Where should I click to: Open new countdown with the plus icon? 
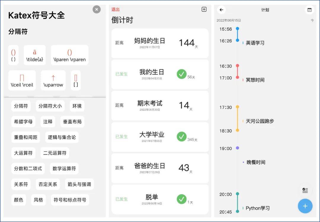[x=204, y=9]
